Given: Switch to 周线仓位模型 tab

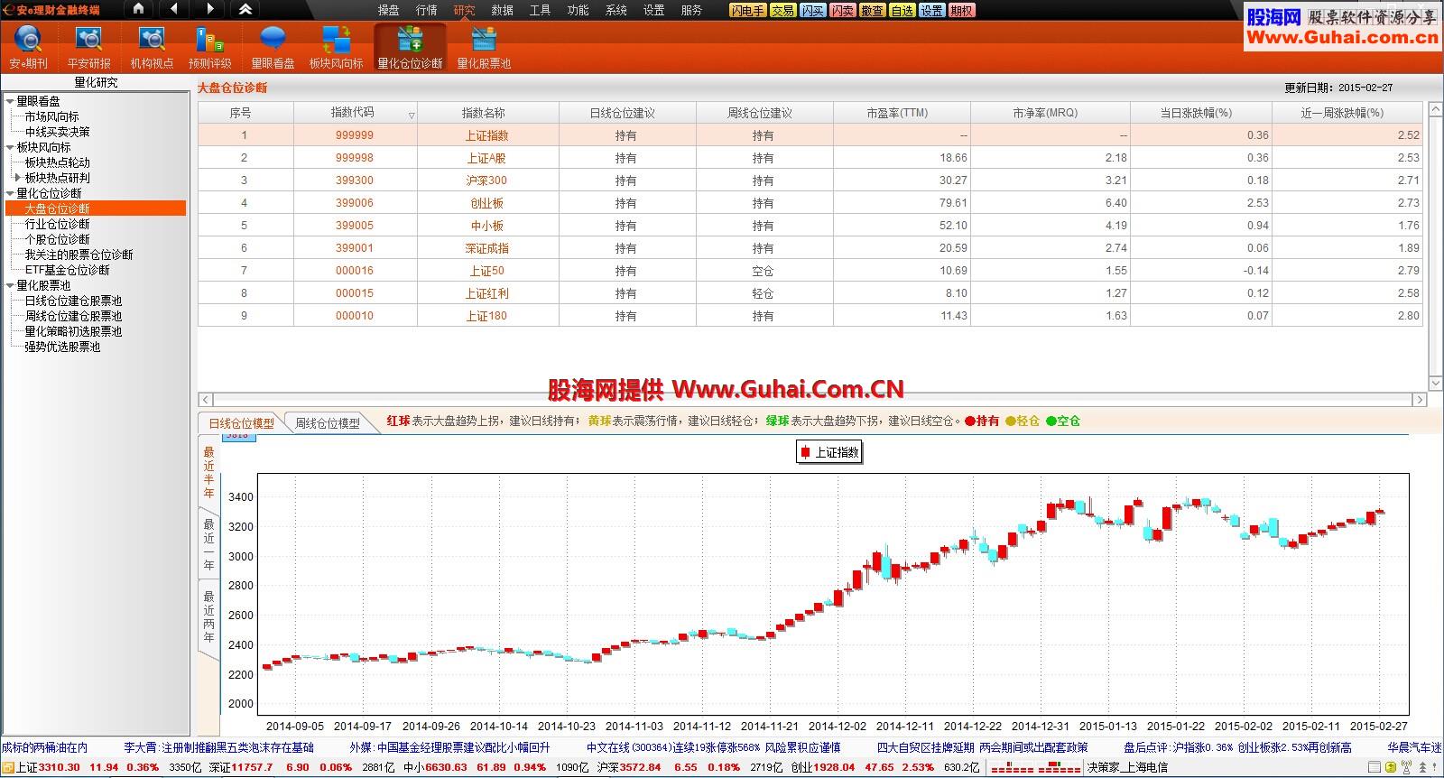Looking at the screenshot, I should pos(328,422).
